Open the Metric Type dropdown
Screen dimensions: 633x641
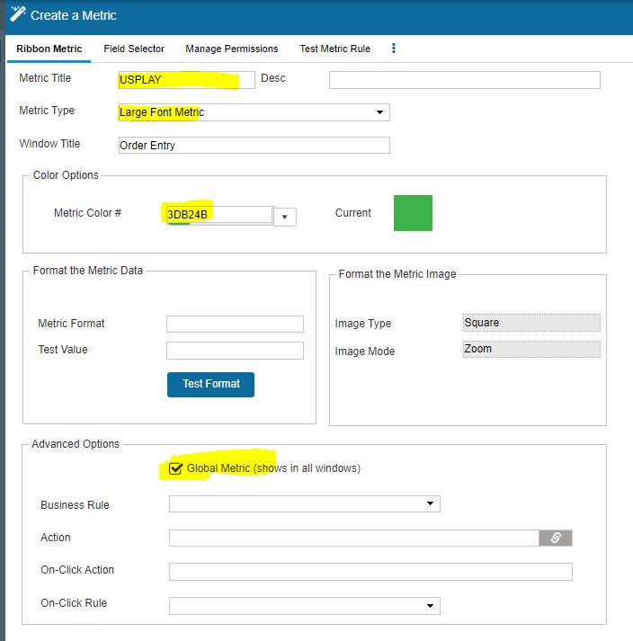tap(254, 112)
